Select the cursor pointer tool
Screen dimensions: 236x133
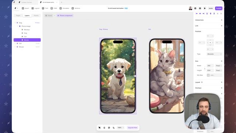[x=100, y=127]
